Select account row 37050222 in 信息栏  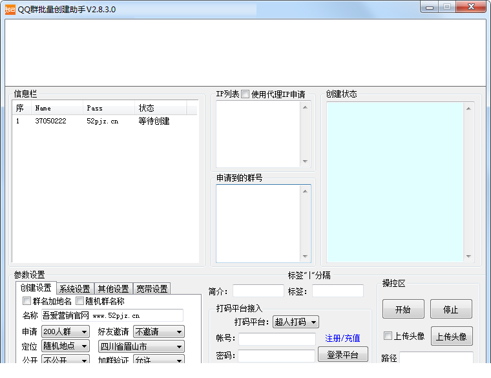[50, 121]
